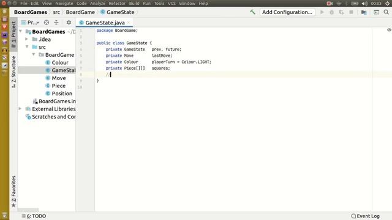Click Run with Coverage icon
This screenshot has height=220, width=392.
click(x=341, y=12)
